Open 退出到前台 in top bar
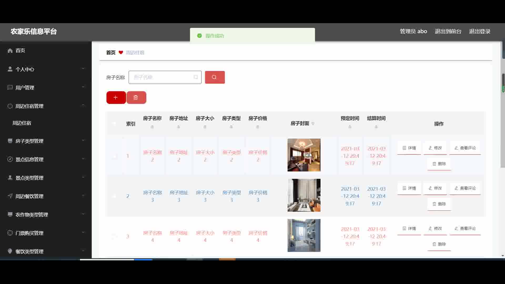The height and width of the screenshot is (284, 505). click(448, 31)
